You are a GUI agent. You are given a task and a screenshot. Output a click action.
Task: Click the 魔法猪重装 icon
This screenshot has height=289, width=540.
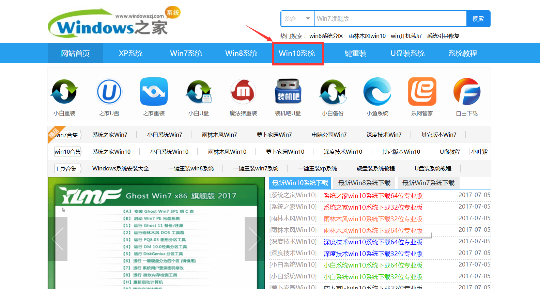click(x=243, y=91)
